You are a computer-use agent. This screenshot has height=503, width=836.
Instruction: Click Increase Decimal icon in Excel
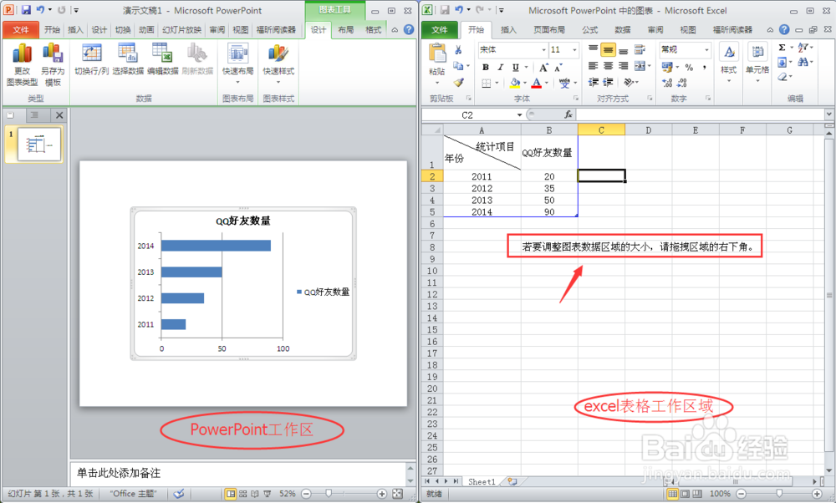[x=667, y=83]
